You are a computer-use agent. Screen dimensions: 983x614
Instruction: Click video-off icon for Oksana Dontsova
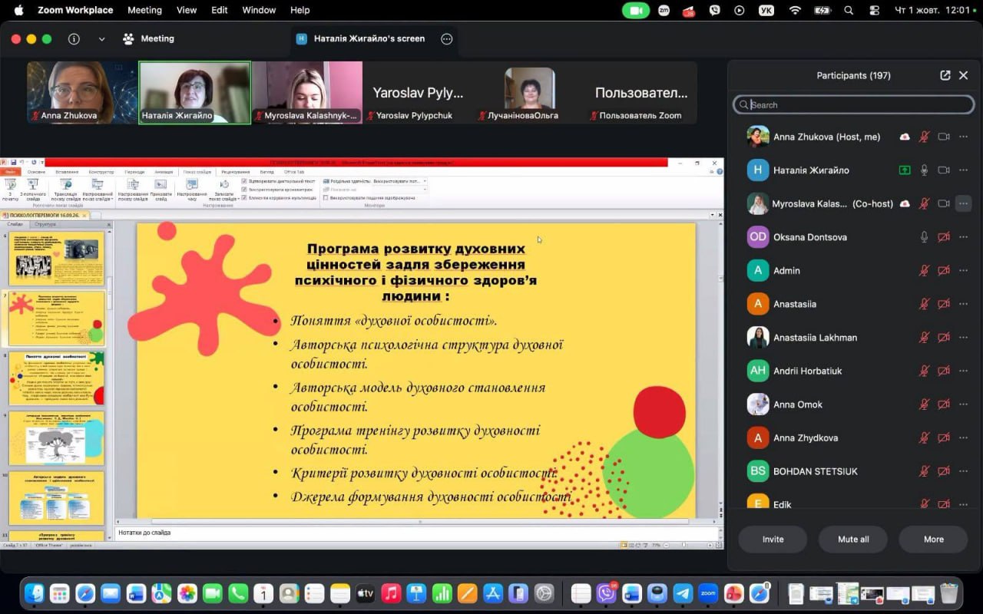(944, 237)
